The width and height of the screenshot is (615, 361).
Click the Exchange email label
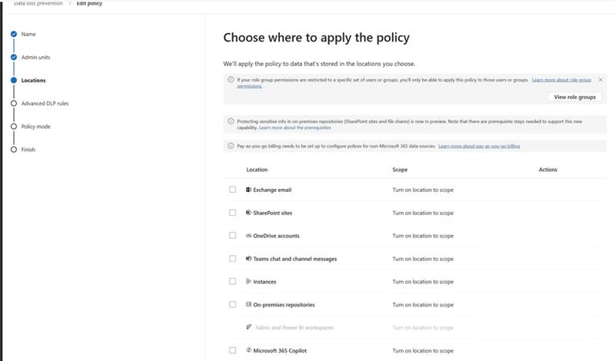[272, 190]
